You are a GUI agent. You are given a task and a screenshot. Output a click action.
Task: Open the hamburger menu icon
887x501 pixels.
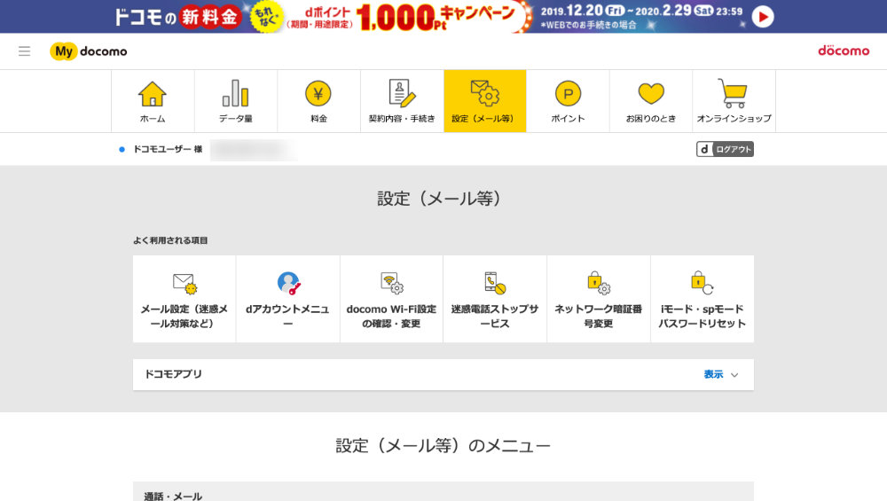click(24, 51)
